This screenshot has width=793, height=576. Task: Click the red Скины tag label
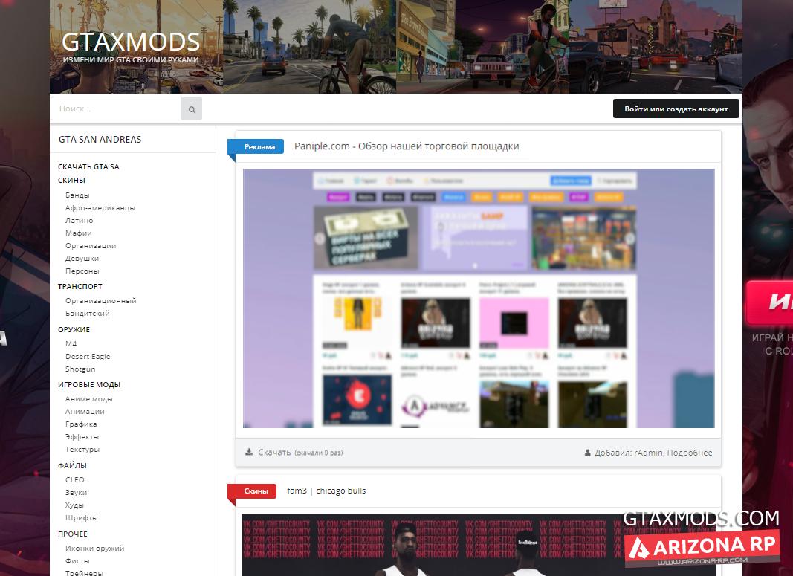click(x=256, y=491)
